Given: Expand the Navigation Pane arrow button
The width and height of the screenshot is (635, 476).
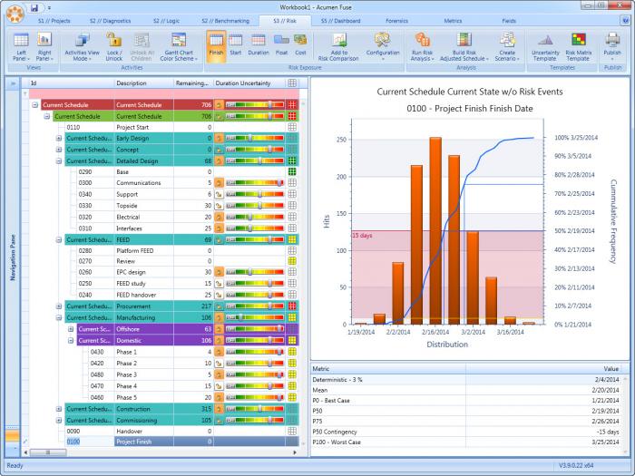Looking at the screenshot, I should click(13, 83).
